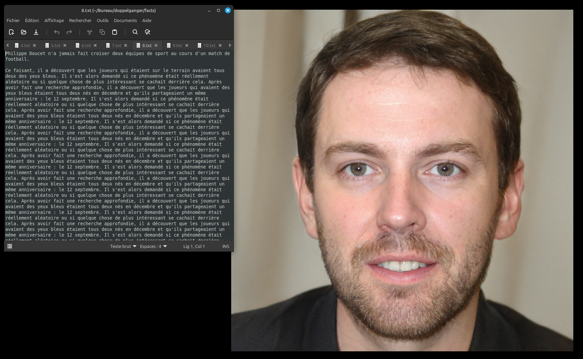The height and width of the screenshot is (359, 583).
Task: Close the 7.txt tab
Action: (x=126, y=45)
